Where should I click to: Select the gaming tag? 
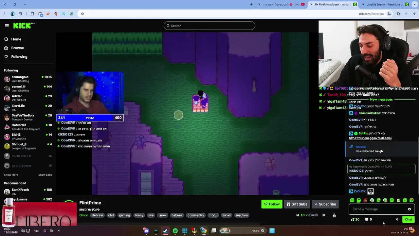click(124, 215)
